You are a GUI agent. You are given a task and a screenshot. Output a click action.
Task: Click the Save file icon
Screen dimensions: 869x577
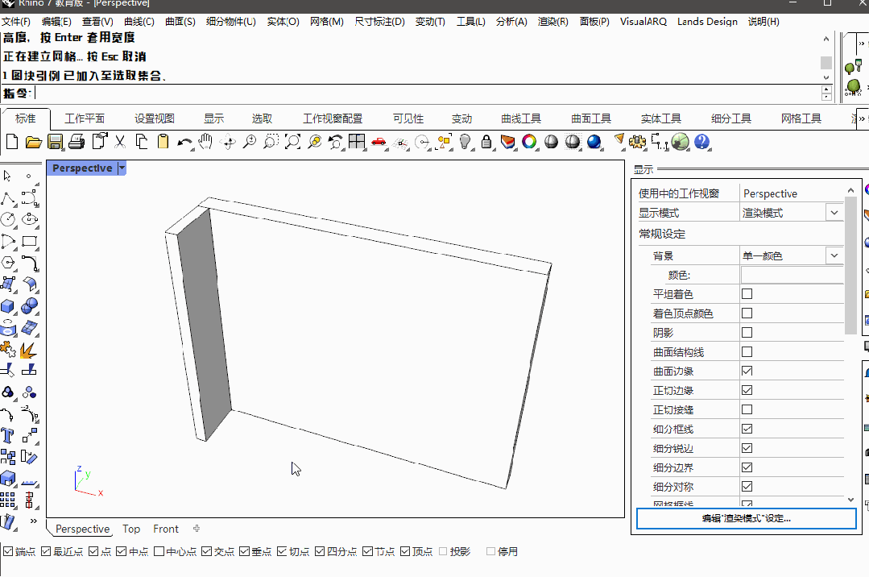click(55, 143)
